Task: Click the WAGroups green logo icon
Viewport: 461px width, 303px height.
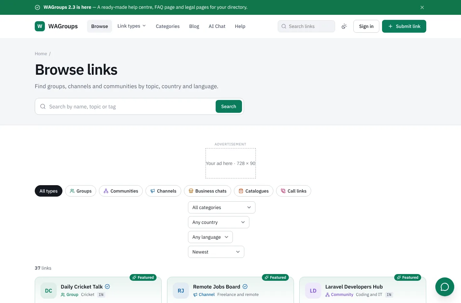Action: click(x=40, y=26)
